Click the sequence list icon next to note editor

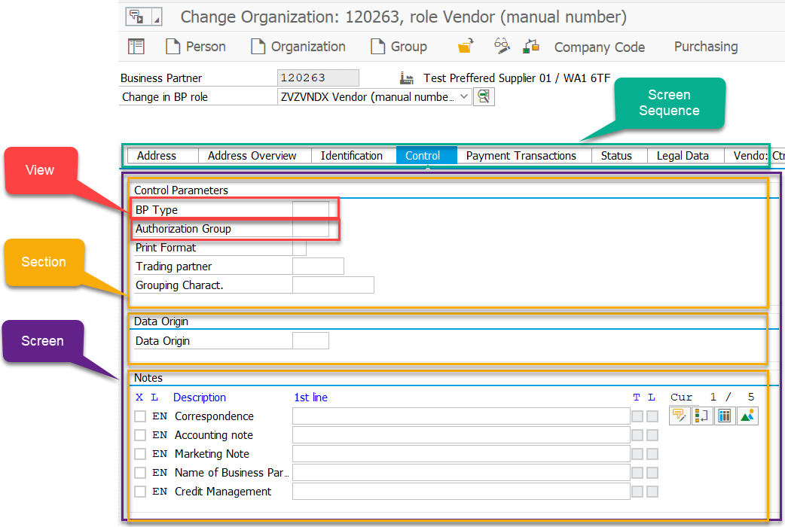pos(701,415)
